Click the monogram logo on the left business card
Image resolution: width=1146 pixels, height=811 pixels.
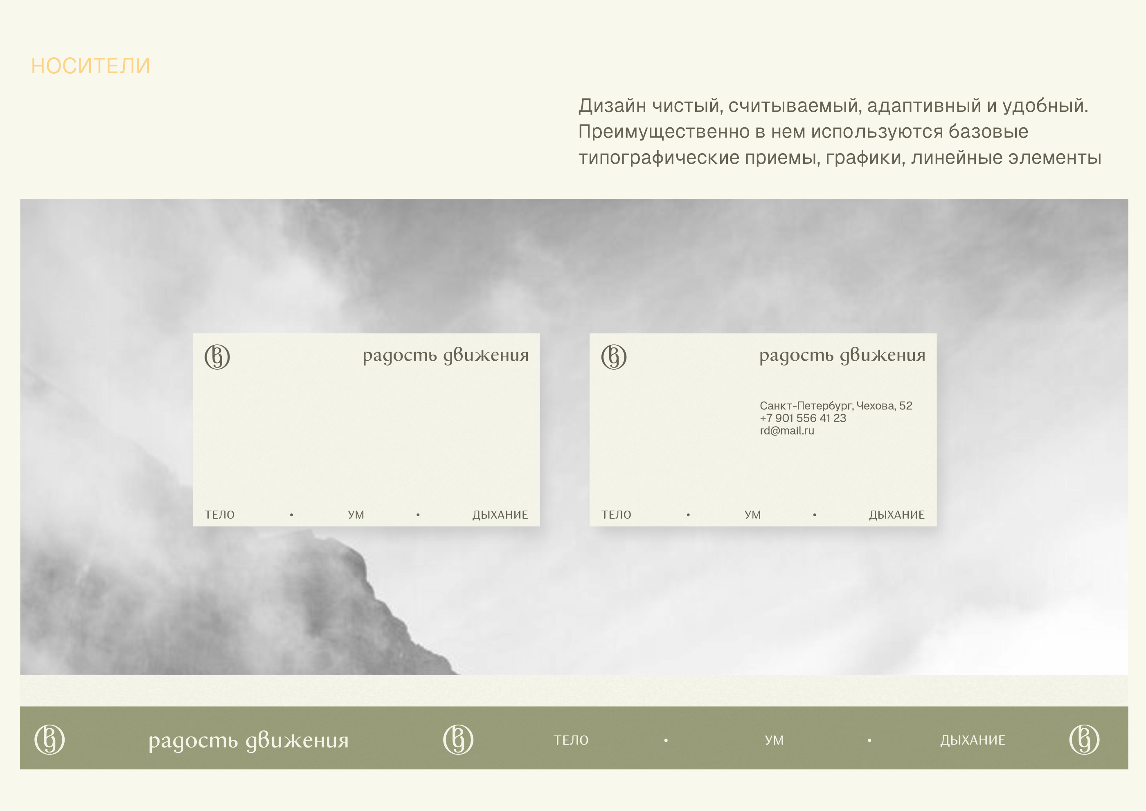[x=217, y=357]
